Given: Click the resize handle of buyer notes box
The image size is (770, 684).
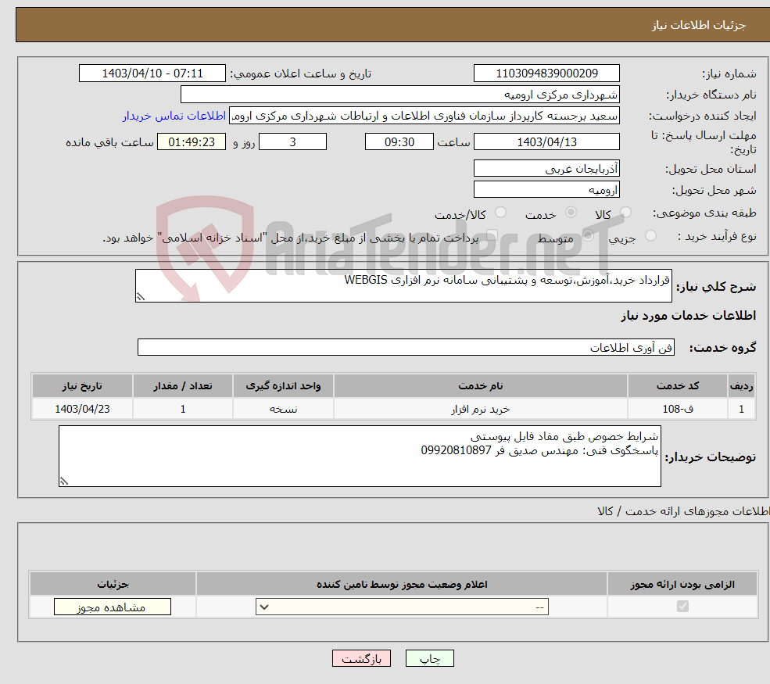Looking at the screenshot, I should [x=64, y=482].
